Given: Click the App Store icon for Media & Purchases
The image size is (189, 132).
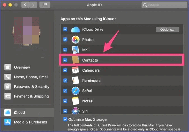Looking at the screenshot, I should point(8,122).
